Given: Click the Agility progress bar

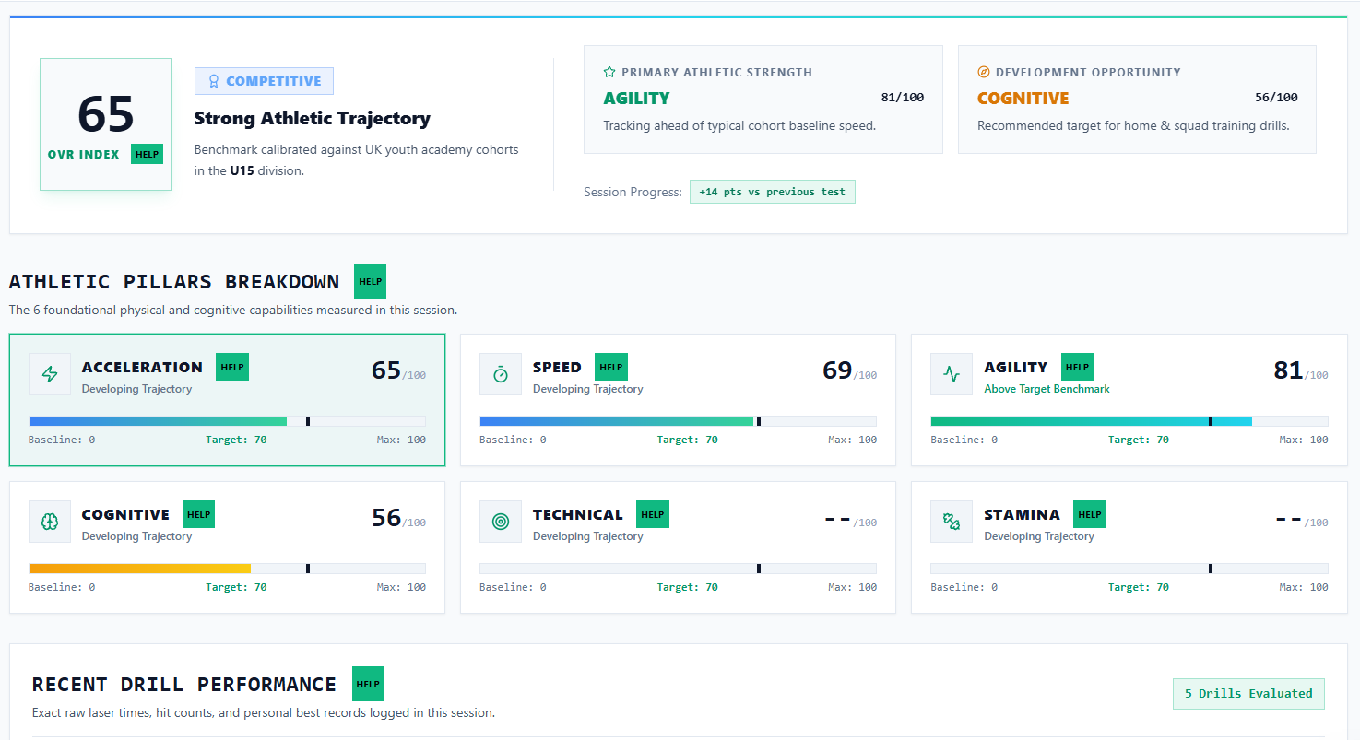Looking at the screenshot, I should (x=1129, y=421).
